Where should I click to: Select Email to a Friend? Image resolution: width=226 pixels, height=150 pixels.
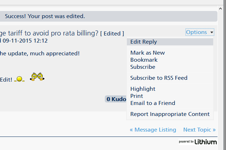point(153,103)
